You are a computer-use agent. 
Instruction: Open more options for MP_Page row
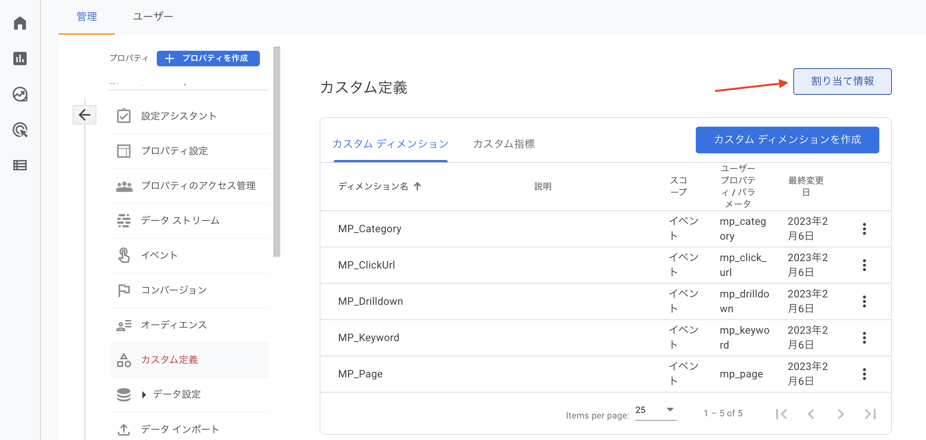pyautogui.click(x=864, y=374)
